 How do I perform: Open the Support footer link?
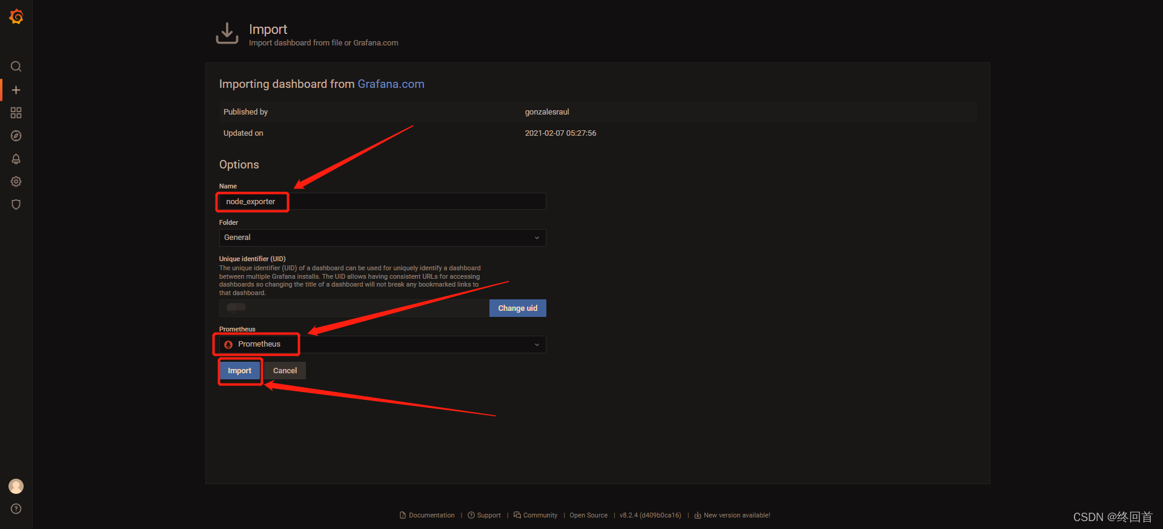click(489, 515)
